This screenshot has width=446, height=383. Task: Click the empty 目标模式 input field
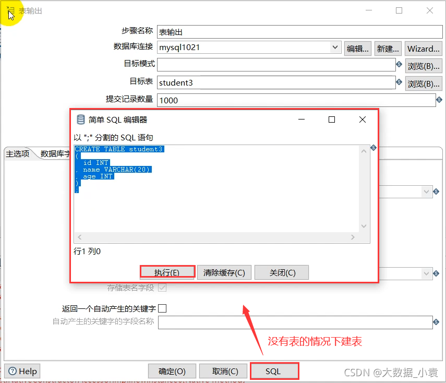coord(276,65)
